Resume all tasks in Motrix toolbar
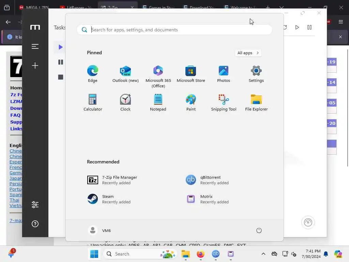Image resolution: width=349 pixels, height=262 pixels. click(297, 27)
